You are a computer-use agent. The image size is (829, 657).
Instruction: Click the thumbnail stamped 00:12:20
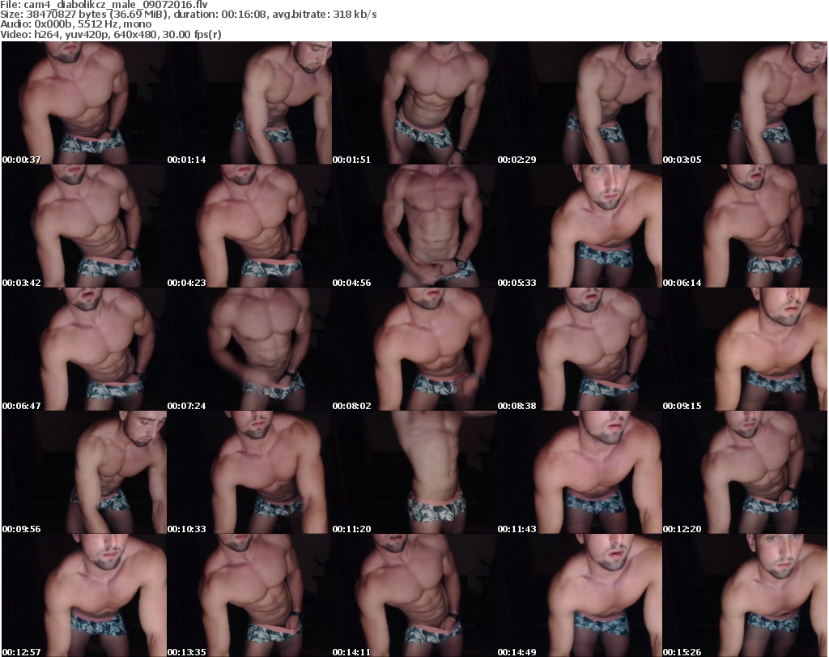tap(745, 472)
